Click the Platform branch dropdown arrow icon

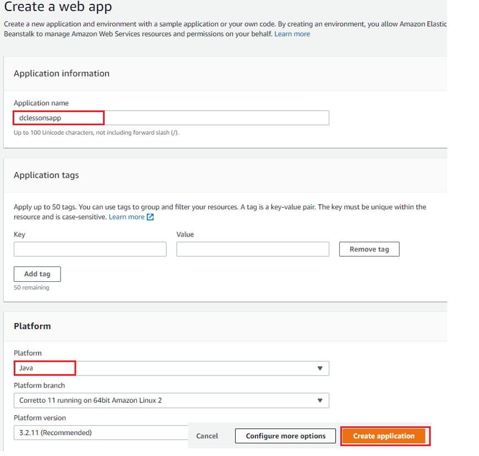click(320, 400)
